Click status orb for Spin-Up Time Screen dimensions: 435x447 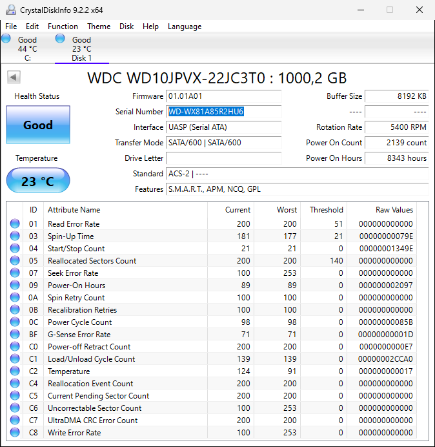15,236
